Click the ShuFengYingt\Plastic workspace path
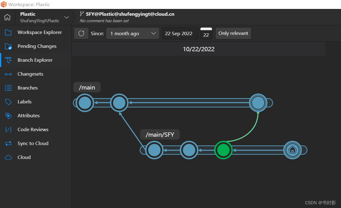 [40, 21]
